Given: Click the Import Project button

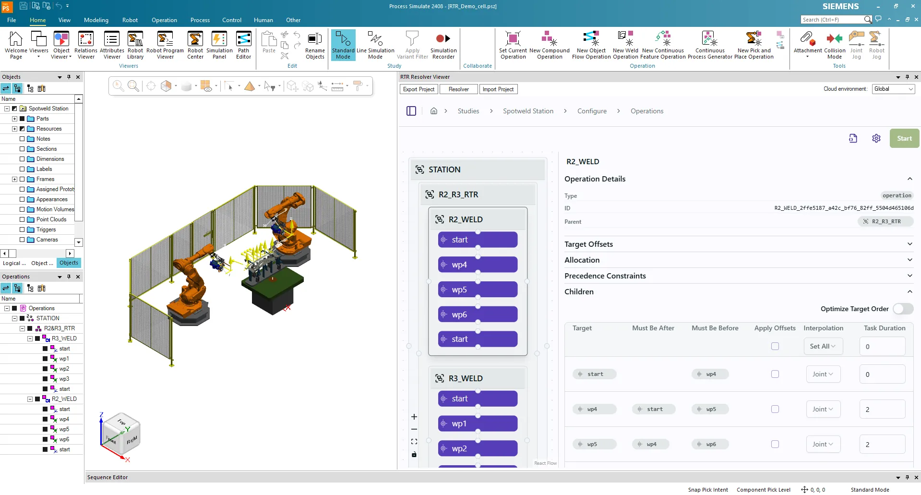Looking at the screenshot, I should (x=498, y=89).
